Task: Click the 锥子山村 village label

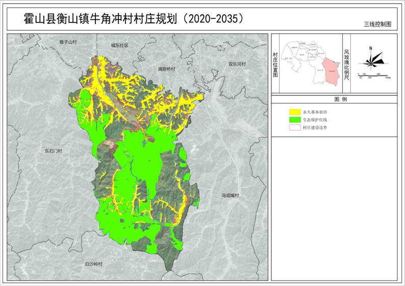Action: tap(67, 41)
